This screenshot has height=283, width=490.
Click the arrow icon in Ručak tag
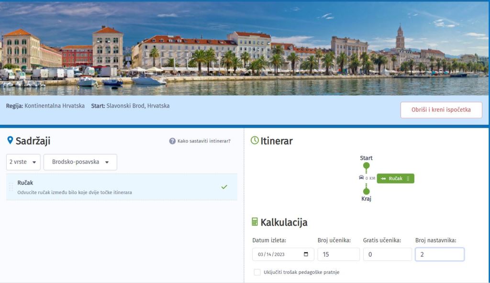pyautogui.click(x=383, y=178)
